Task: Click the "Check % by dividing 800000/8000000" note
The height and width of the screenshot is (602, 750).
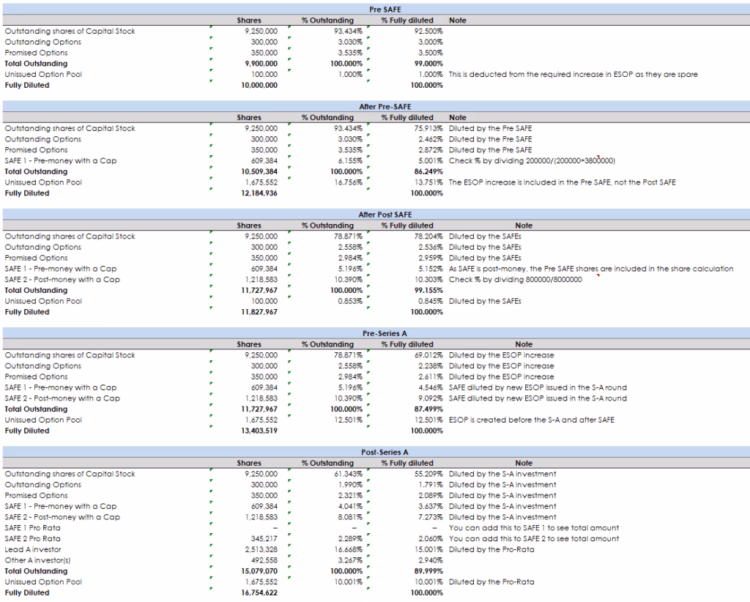Action: tap(515, 279)
